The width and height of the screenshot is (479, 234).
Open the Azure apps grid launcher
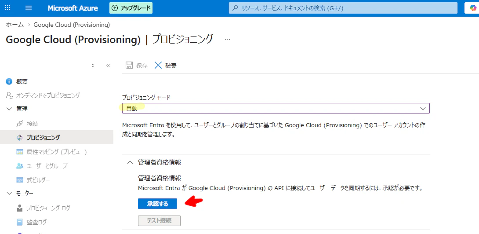pos(8,8)
